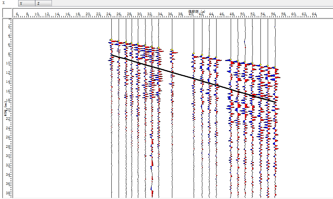Click left endpoint of black diagonal line

111,55
